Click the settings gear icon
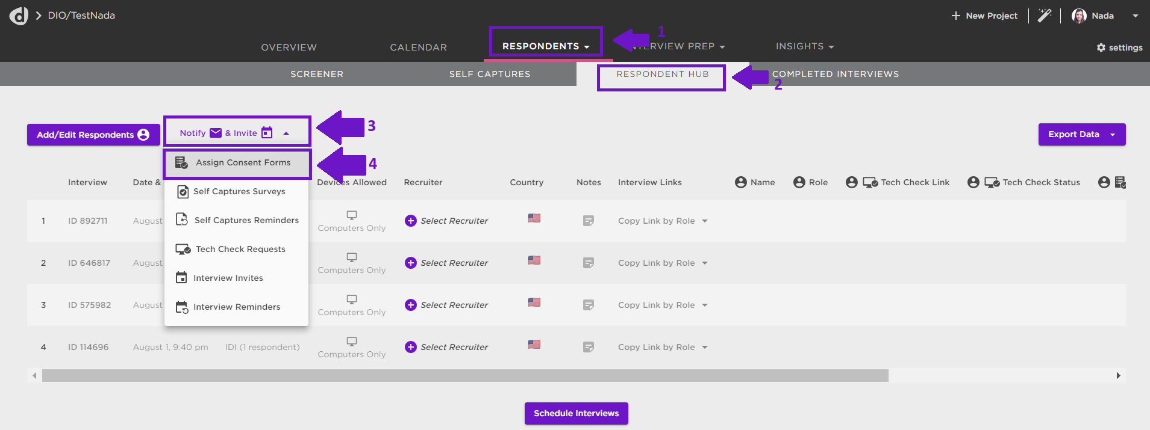Screen dimensions: 1150x430 tap(1101, 48)
